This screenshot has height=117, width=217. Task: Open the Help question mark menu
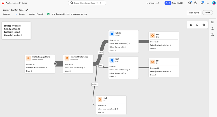tap(196, 3)
